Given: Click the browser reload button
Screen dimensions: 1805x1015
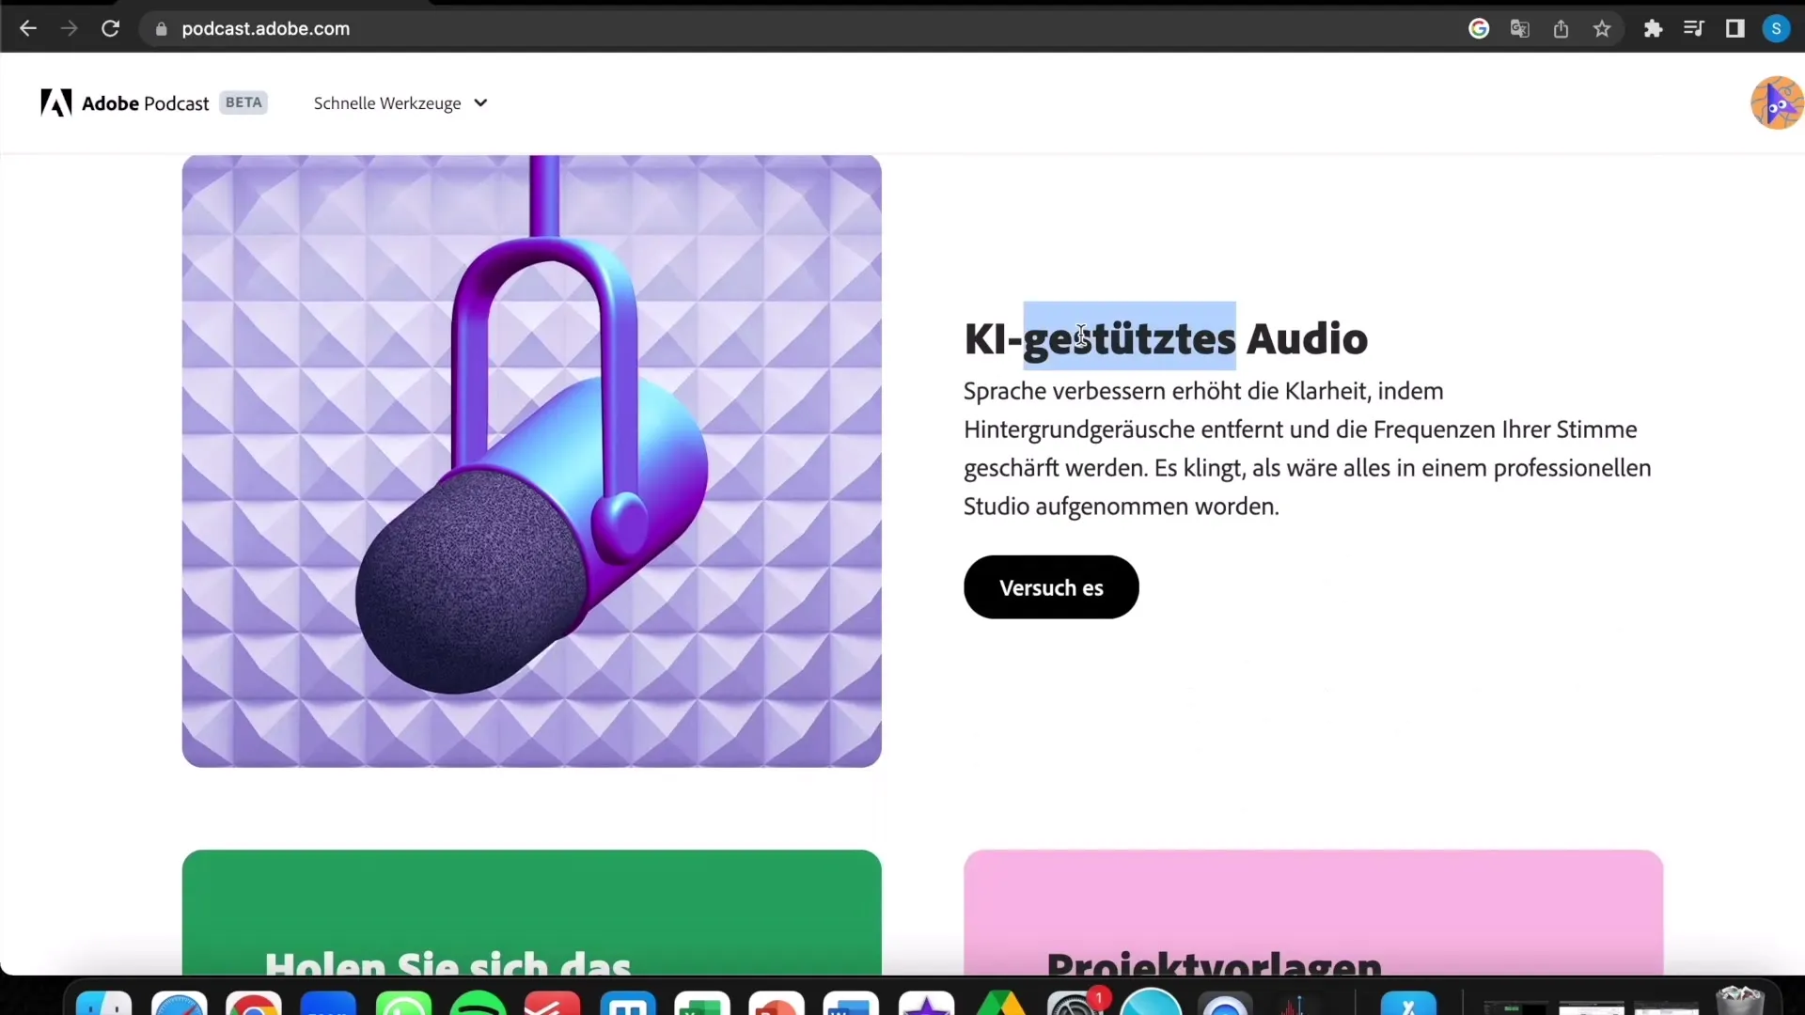Looking at the screenshot, I should (x=109, y=27).
